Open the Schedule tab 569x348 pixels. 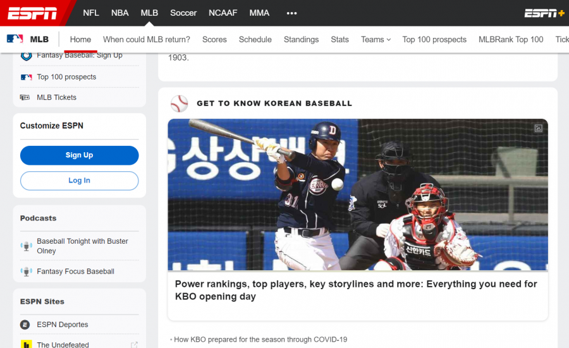pyautogui.click(x=255, y=40)
